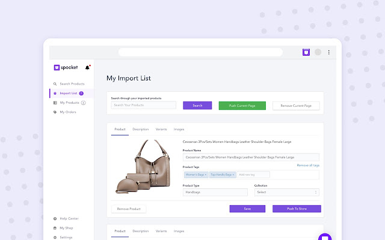
Task: Click the browser address bar
Action: 200,52
